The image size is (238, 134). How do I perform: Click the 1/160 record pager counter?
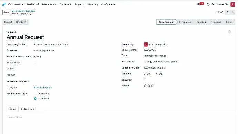pos(220,12)
